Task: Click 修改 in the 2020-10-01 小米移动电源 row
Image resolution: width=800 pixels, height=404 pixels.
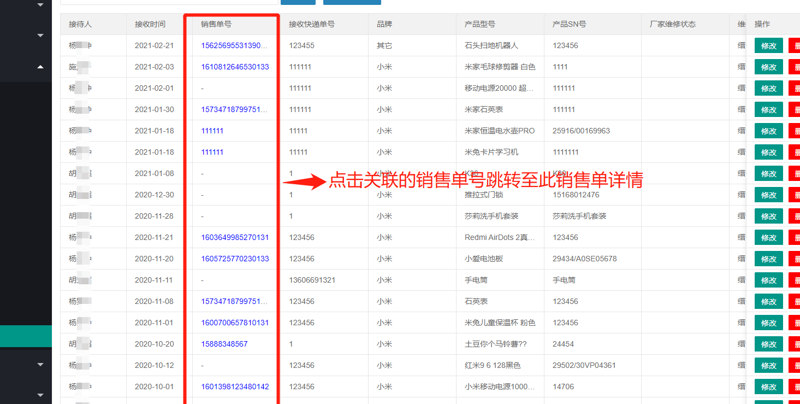Action: (x=769, y=387)
